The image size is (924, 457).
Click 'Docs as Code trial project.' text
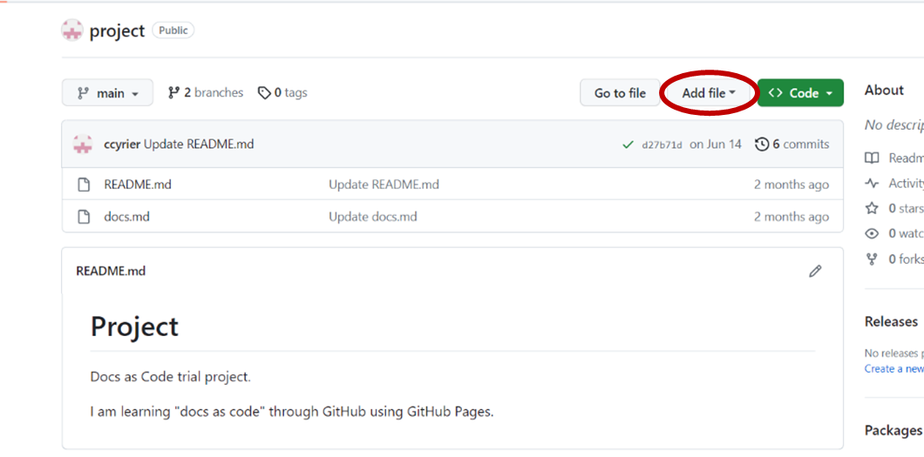pyautogui.click(x=171, y=377)
